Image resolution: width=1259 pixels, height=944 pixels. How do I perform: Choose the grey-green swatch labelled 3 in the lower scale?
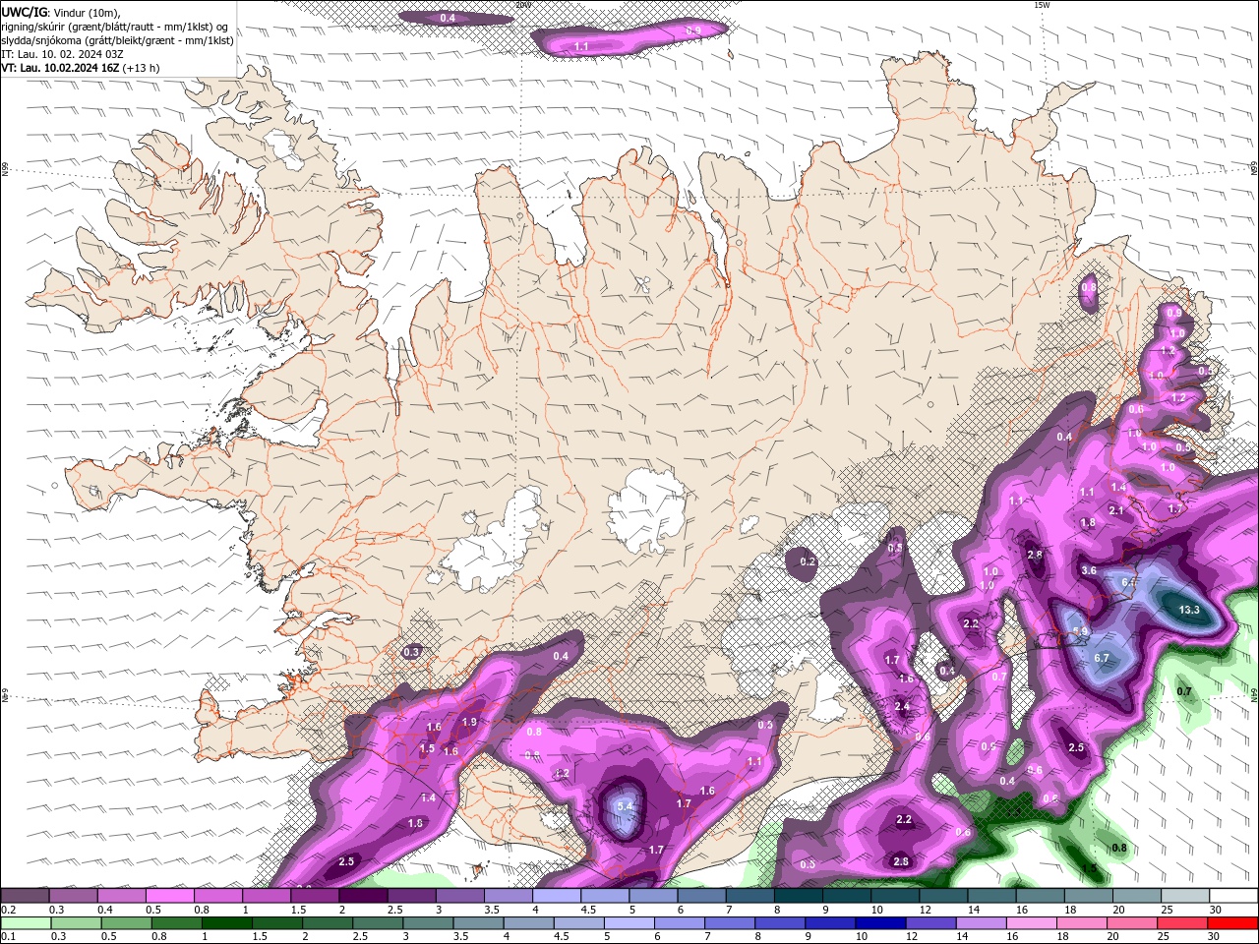[x=427, y=923]
